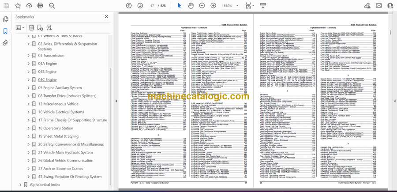Open the fit page options icon
The width and height of the screenshot is (397, 192).
[x=250, y=6]
